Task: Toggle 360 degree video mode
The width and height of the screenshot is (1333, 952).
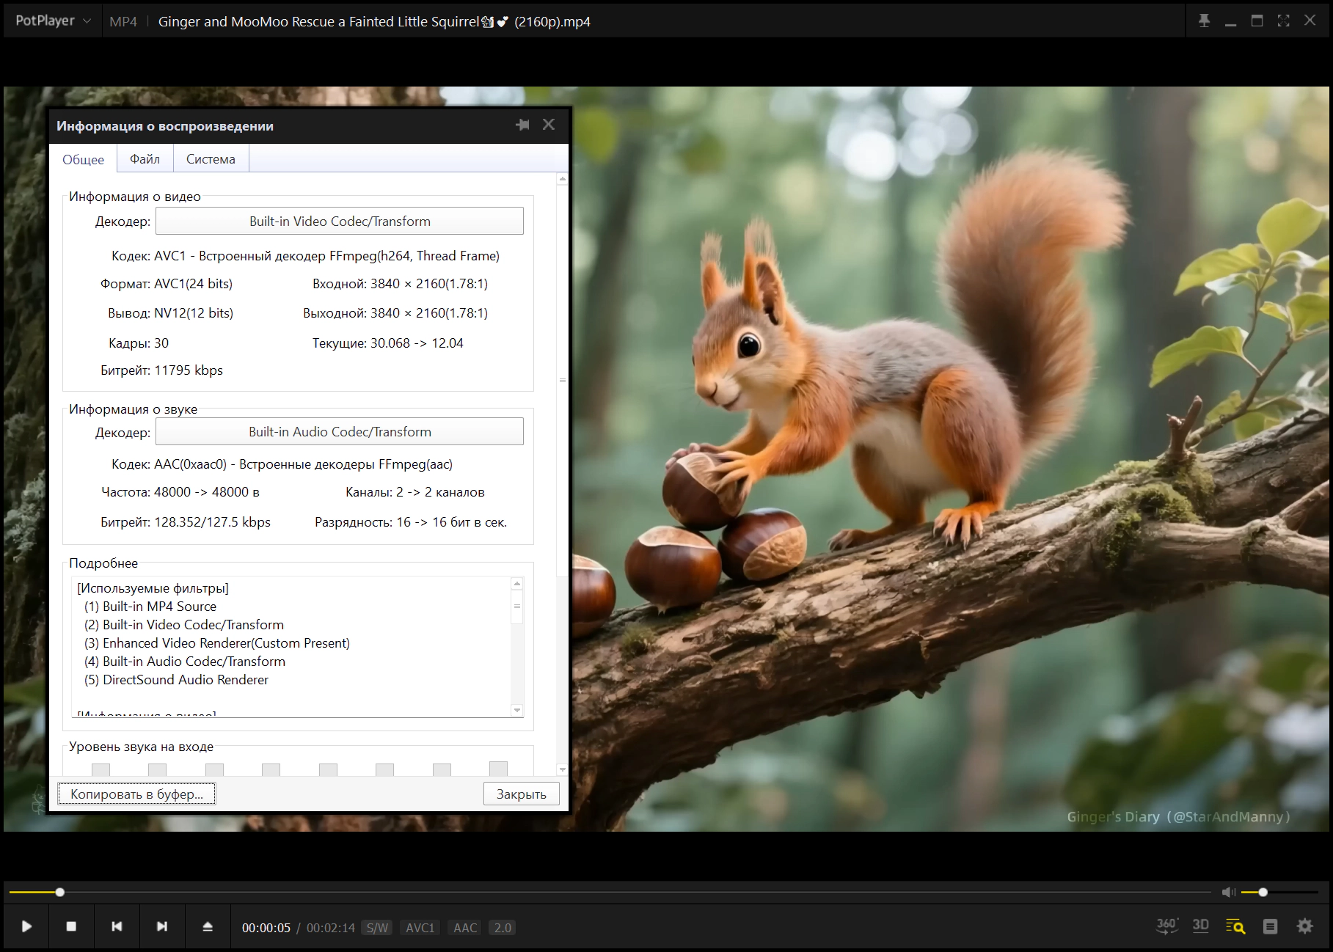Action: (x=1166, y=926)
